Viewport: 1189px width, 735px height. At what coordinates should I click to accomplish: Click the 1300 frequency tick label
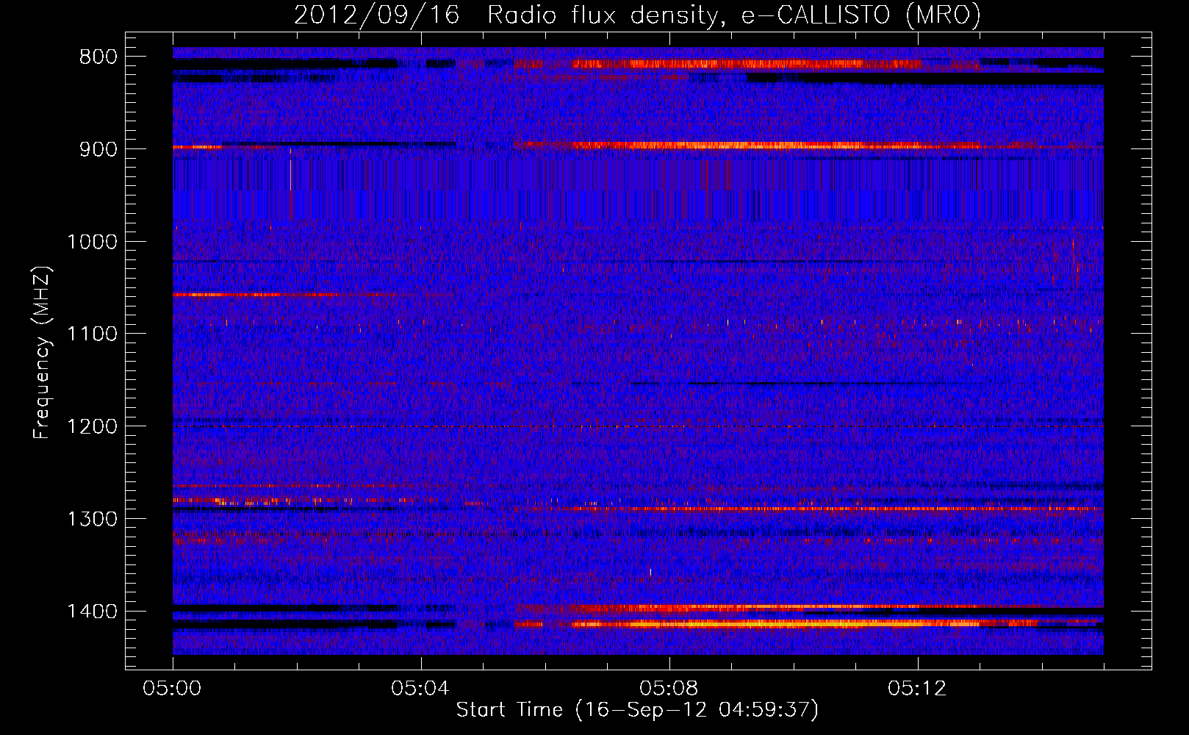click(92, 519)
